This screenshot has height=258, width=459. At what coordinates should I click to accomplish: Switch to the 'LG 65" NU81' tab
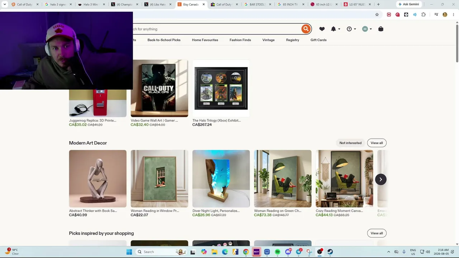pyautogui.click(x=357, y=4)
